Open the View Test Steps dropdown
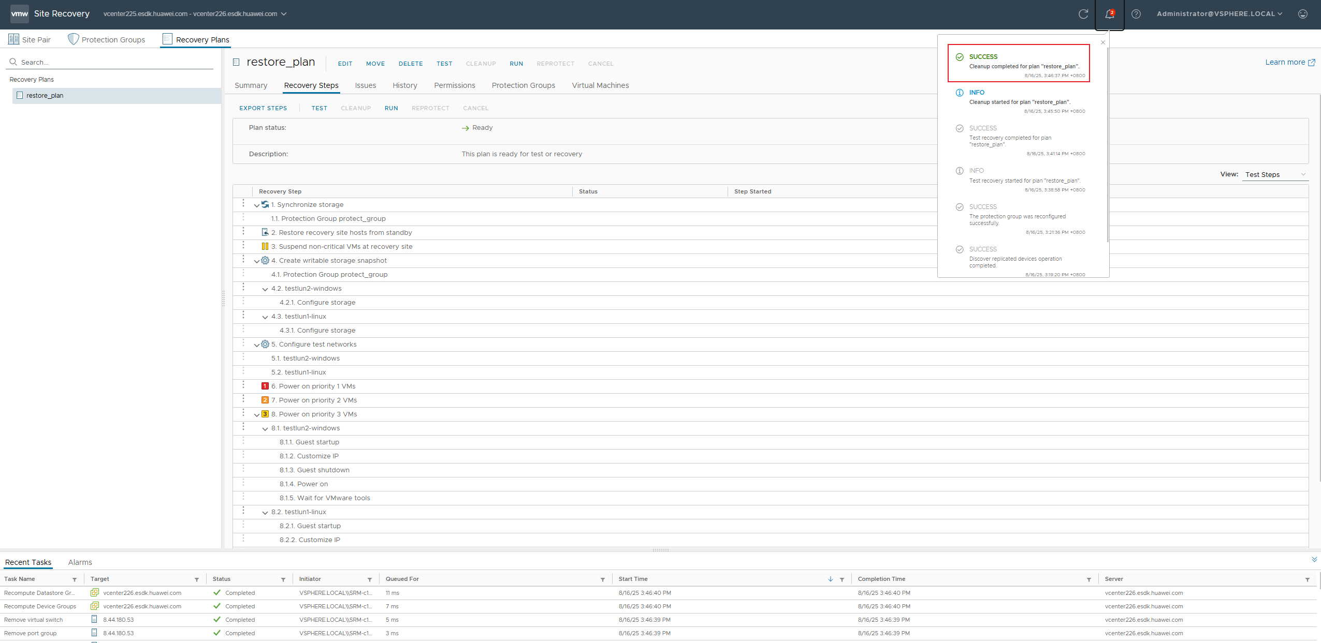This screenshot has height=643, width=1321. pyautogui.click(x=1275, y=175)
